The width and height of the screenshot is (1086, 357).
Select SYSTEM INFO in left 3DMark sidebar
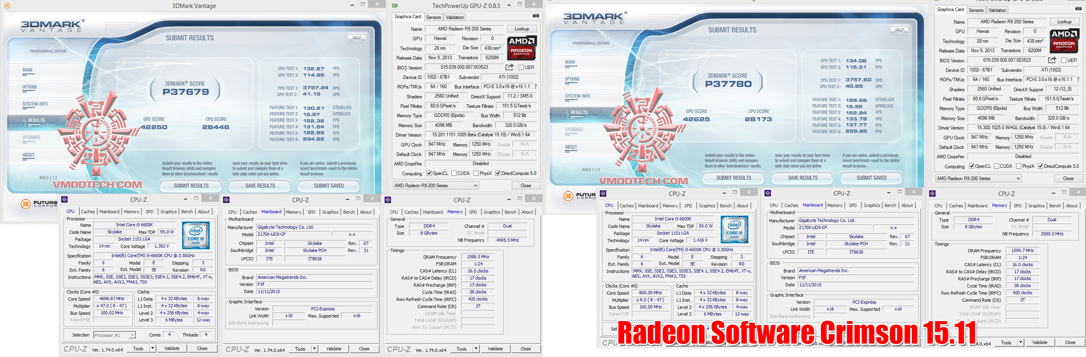coord(35,104)
